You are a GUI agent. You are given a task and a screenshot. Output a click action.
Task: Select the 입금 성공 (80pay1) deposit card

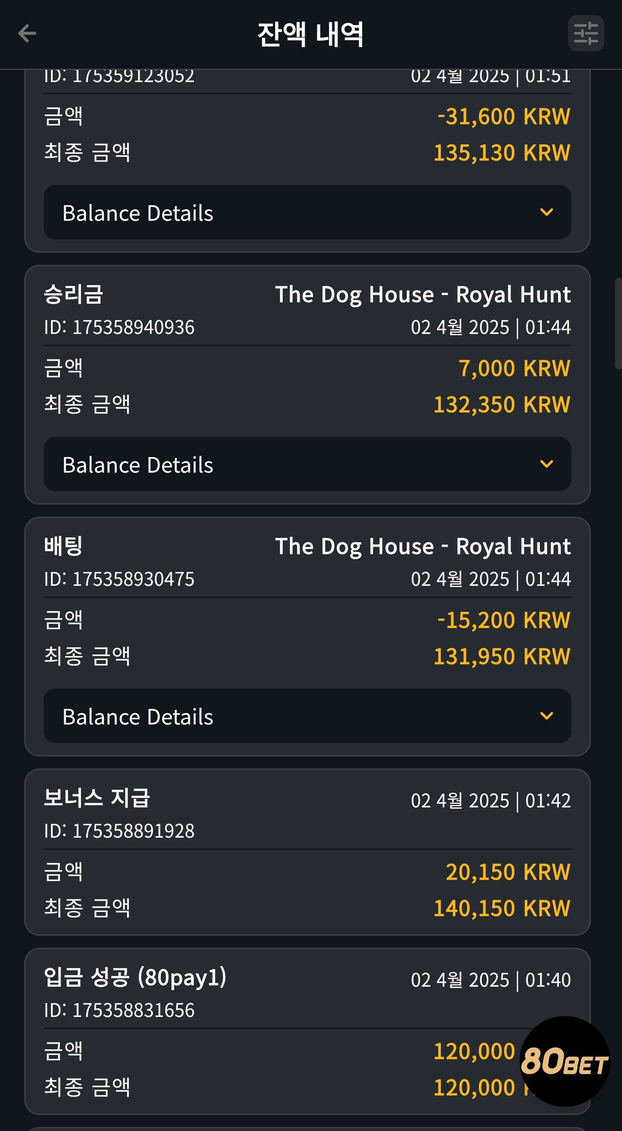pyautogui.click(x=307, y=1031)
